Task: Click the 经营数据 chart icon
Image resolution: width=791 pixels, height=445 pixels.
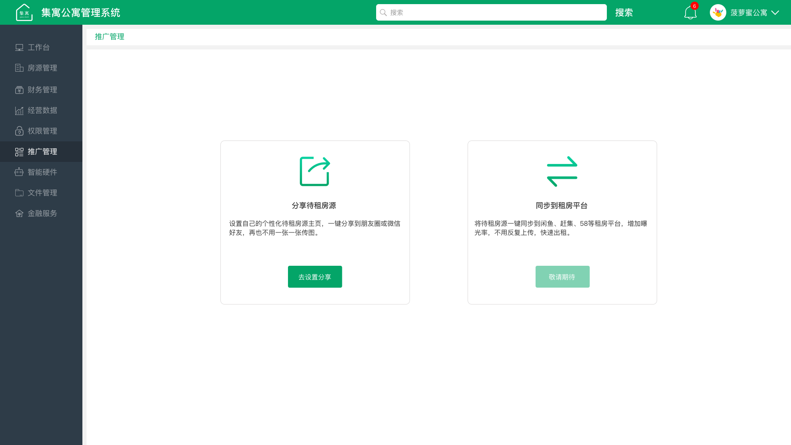Action: tap(19, 110)
